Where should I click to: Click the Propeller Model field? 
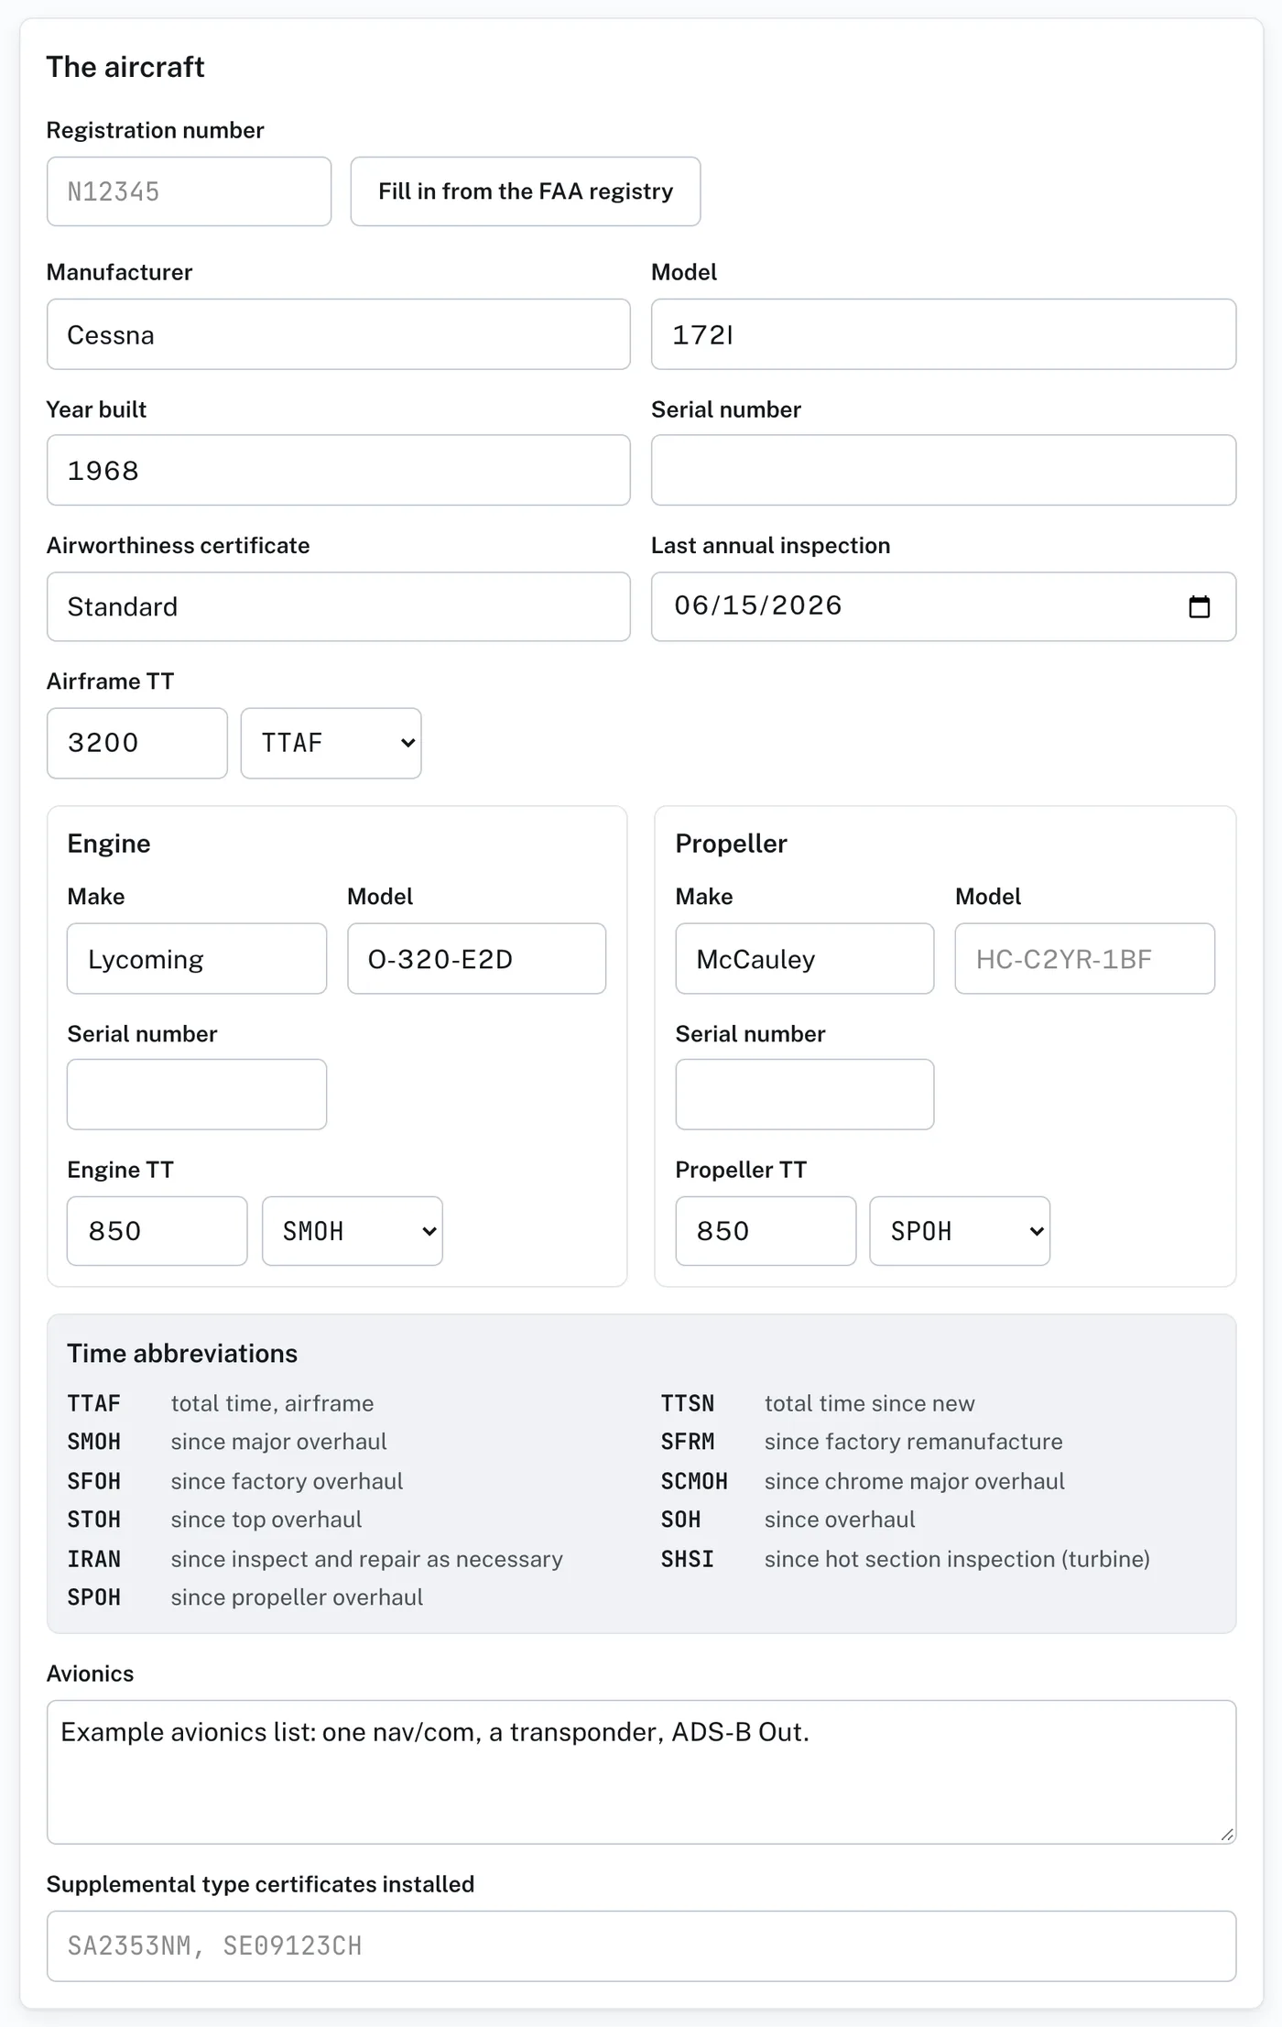[1085, 959]
